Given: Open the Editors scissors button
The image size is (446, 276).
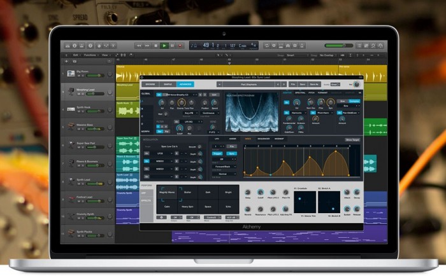Looking at the screenshot, I should 113,45.
